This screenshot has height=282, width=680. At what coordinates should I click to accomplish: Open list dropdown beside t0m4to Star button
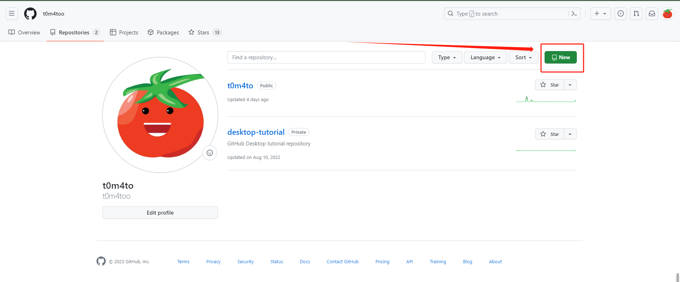click(570, 85)
